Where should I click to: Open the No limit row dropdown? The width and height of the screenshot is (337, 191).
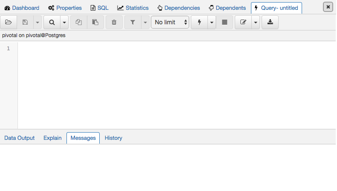pos(170,22)
